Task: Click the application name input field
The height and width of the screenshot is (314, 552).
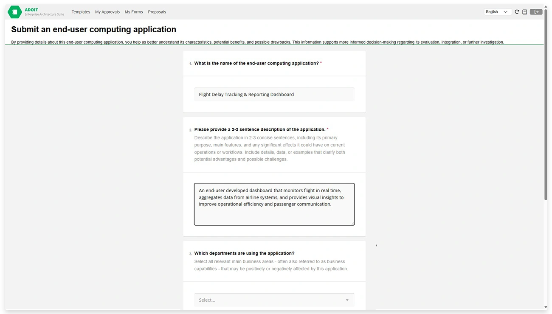Action: pyautogui.click(x=274, y=94)
